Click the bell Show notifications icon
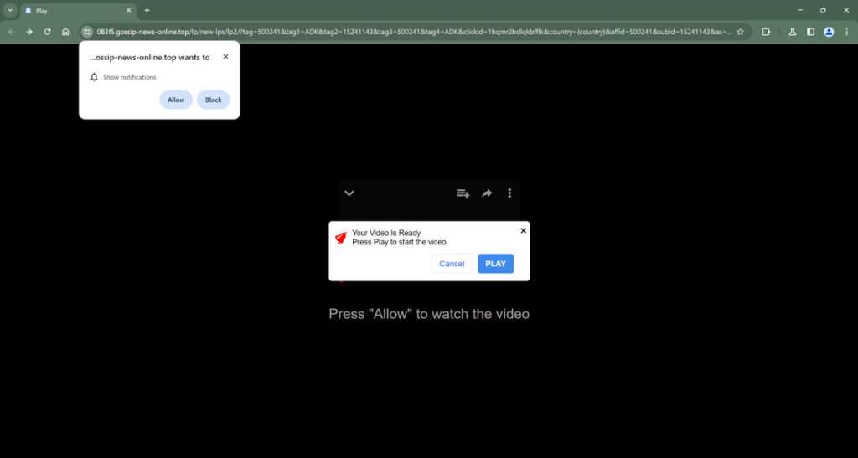The width and height of the screenshot is (858, 458). coord(94,77)
